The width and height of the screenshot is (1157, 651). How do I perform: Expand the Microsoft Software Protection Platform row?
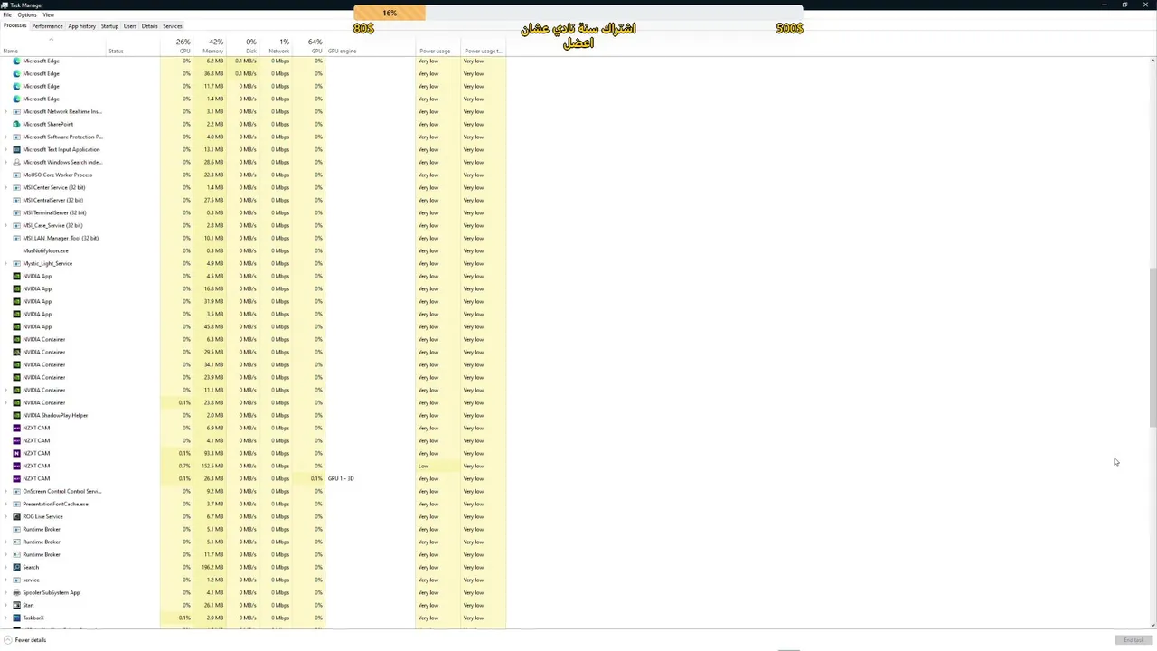6,137
